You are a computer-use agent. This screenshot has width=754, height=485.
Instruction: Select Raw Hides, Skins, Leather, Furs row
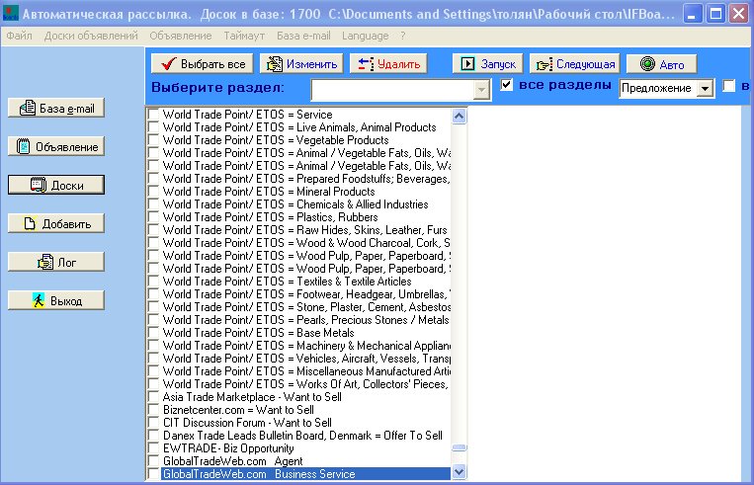[305, 230]
